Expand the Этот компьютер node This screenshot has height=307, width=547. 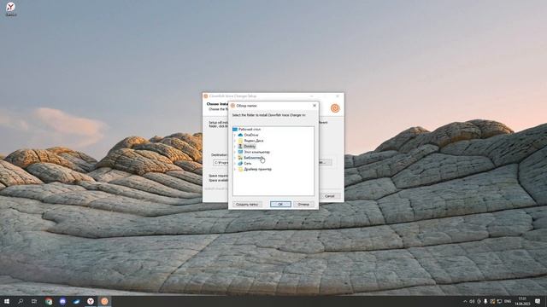pyautogui.click(x=235, y=152)
